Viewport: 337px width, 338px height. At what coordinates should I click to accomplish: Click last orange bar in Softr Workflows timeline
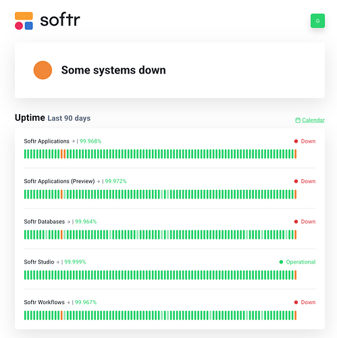295,315
